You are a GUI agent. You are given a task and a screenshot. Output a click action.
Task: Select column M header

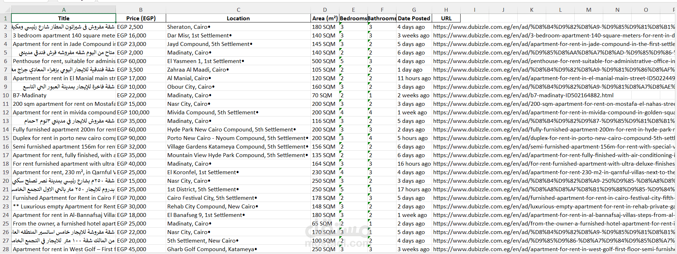tap(589, 10)
